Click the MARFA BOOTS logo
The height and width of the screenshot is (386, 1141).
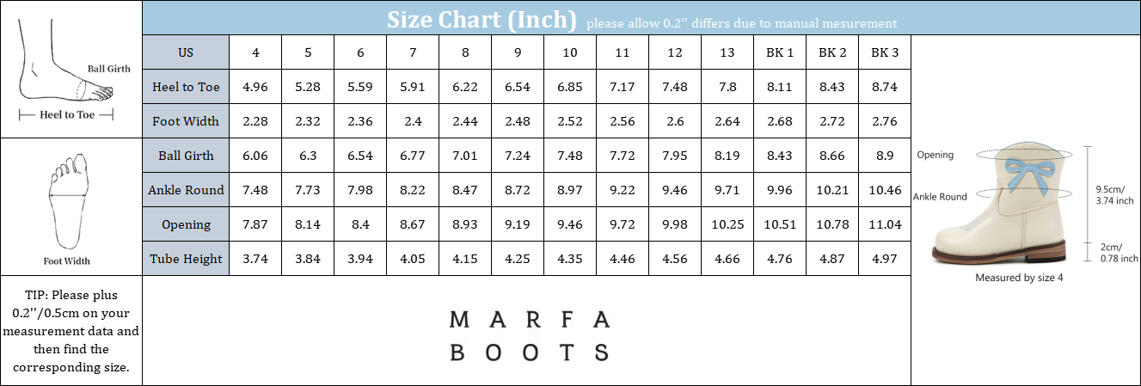[x=530, y=335]
